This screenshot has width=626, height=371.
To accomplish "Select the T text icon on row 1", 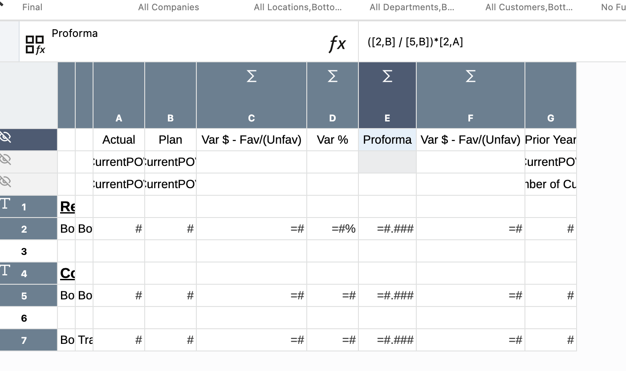I will point(5,203).
